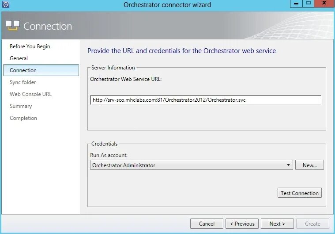Go to the General wizard step

[x=19, y=58]
